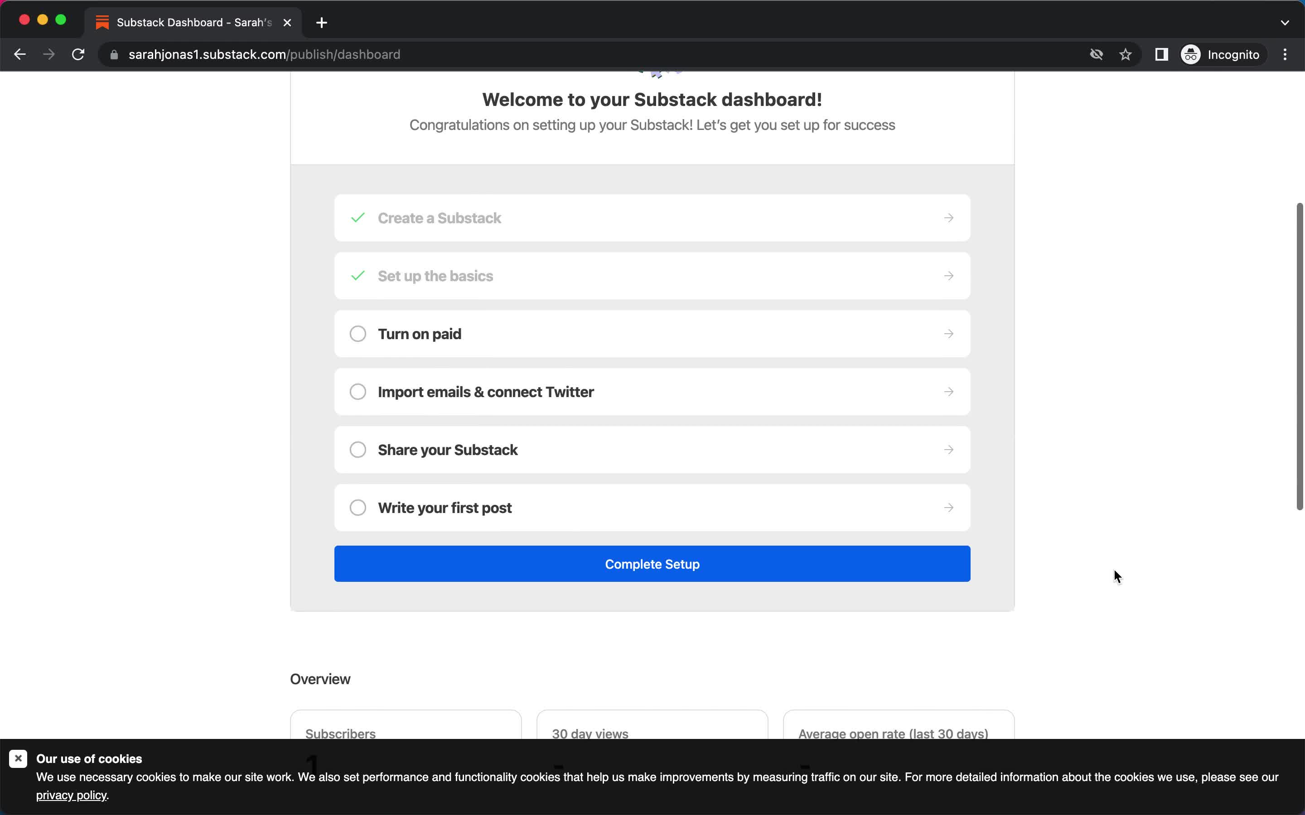Screen dimensions: 1305x815
Task: Click the arrow on Turn on paid row
Action: (948, 334)
